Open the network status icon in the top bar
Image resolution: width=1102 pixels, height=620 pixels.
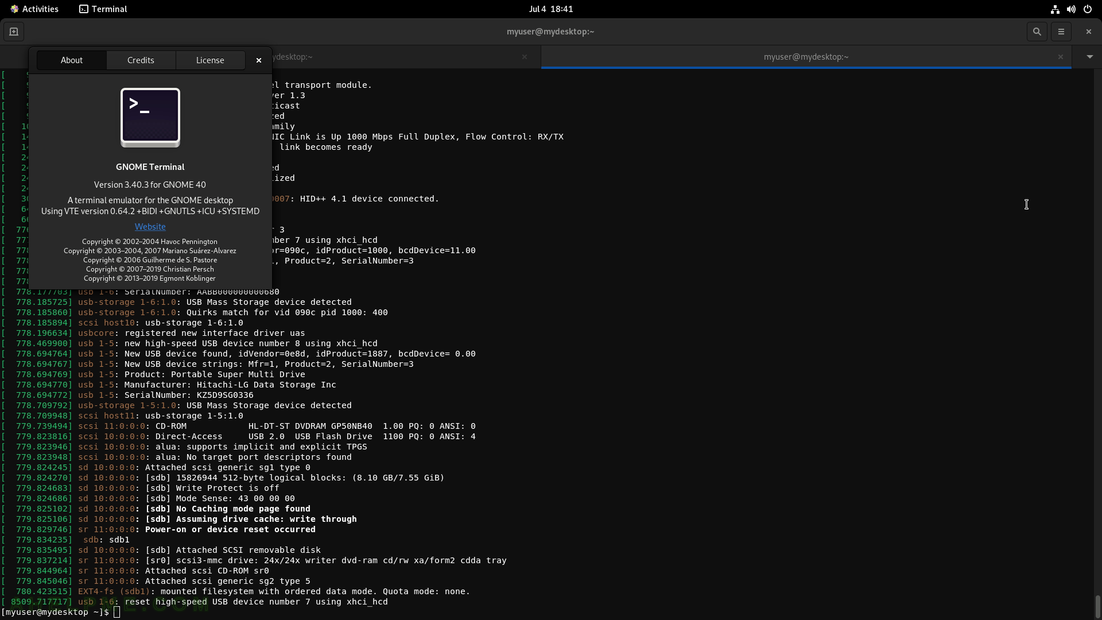[1054, 9]
